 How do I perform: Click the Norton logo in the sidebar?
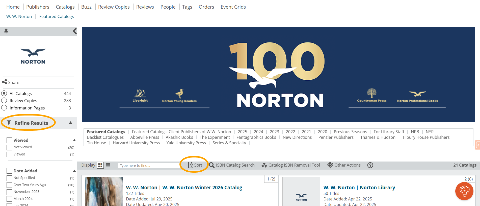click(x=33, y=56)
